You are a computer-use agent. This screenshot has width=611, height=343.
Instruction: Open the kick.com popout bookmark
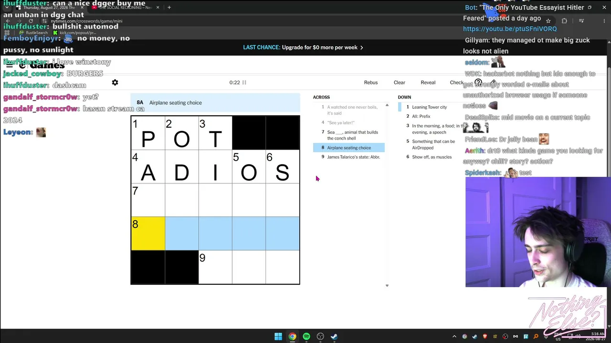tap(75, 33)
